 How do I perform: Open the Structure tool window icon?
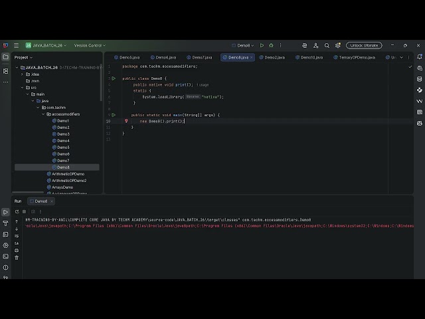pos(5,71)
